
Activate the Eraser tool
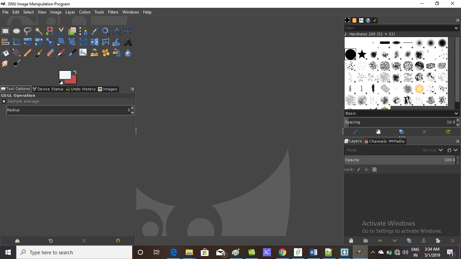(x=50, y=53)
